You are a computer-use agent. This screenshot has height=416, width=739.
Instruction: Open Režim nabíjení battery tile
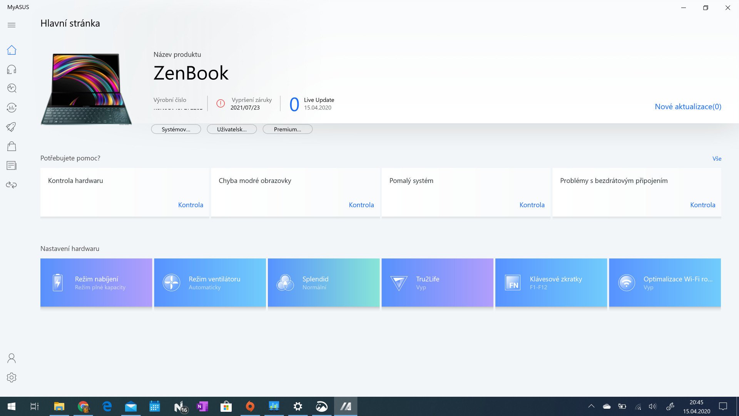coord(96,282)
